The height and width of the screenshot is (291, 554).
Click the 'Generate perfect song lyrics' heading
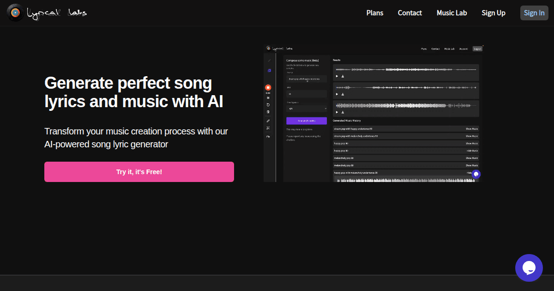134,92
